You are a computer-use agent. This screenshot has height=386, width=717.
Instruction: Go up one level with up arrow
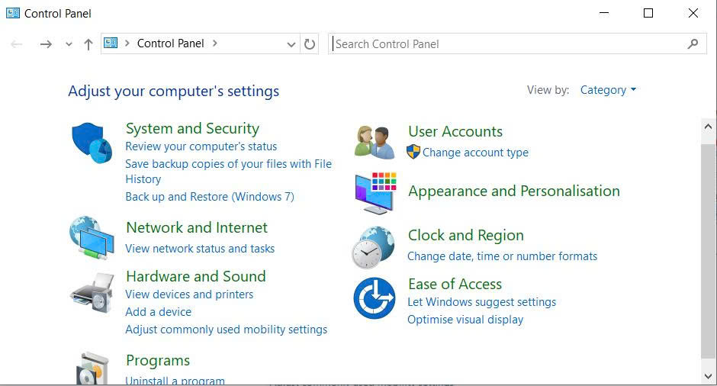88,44
